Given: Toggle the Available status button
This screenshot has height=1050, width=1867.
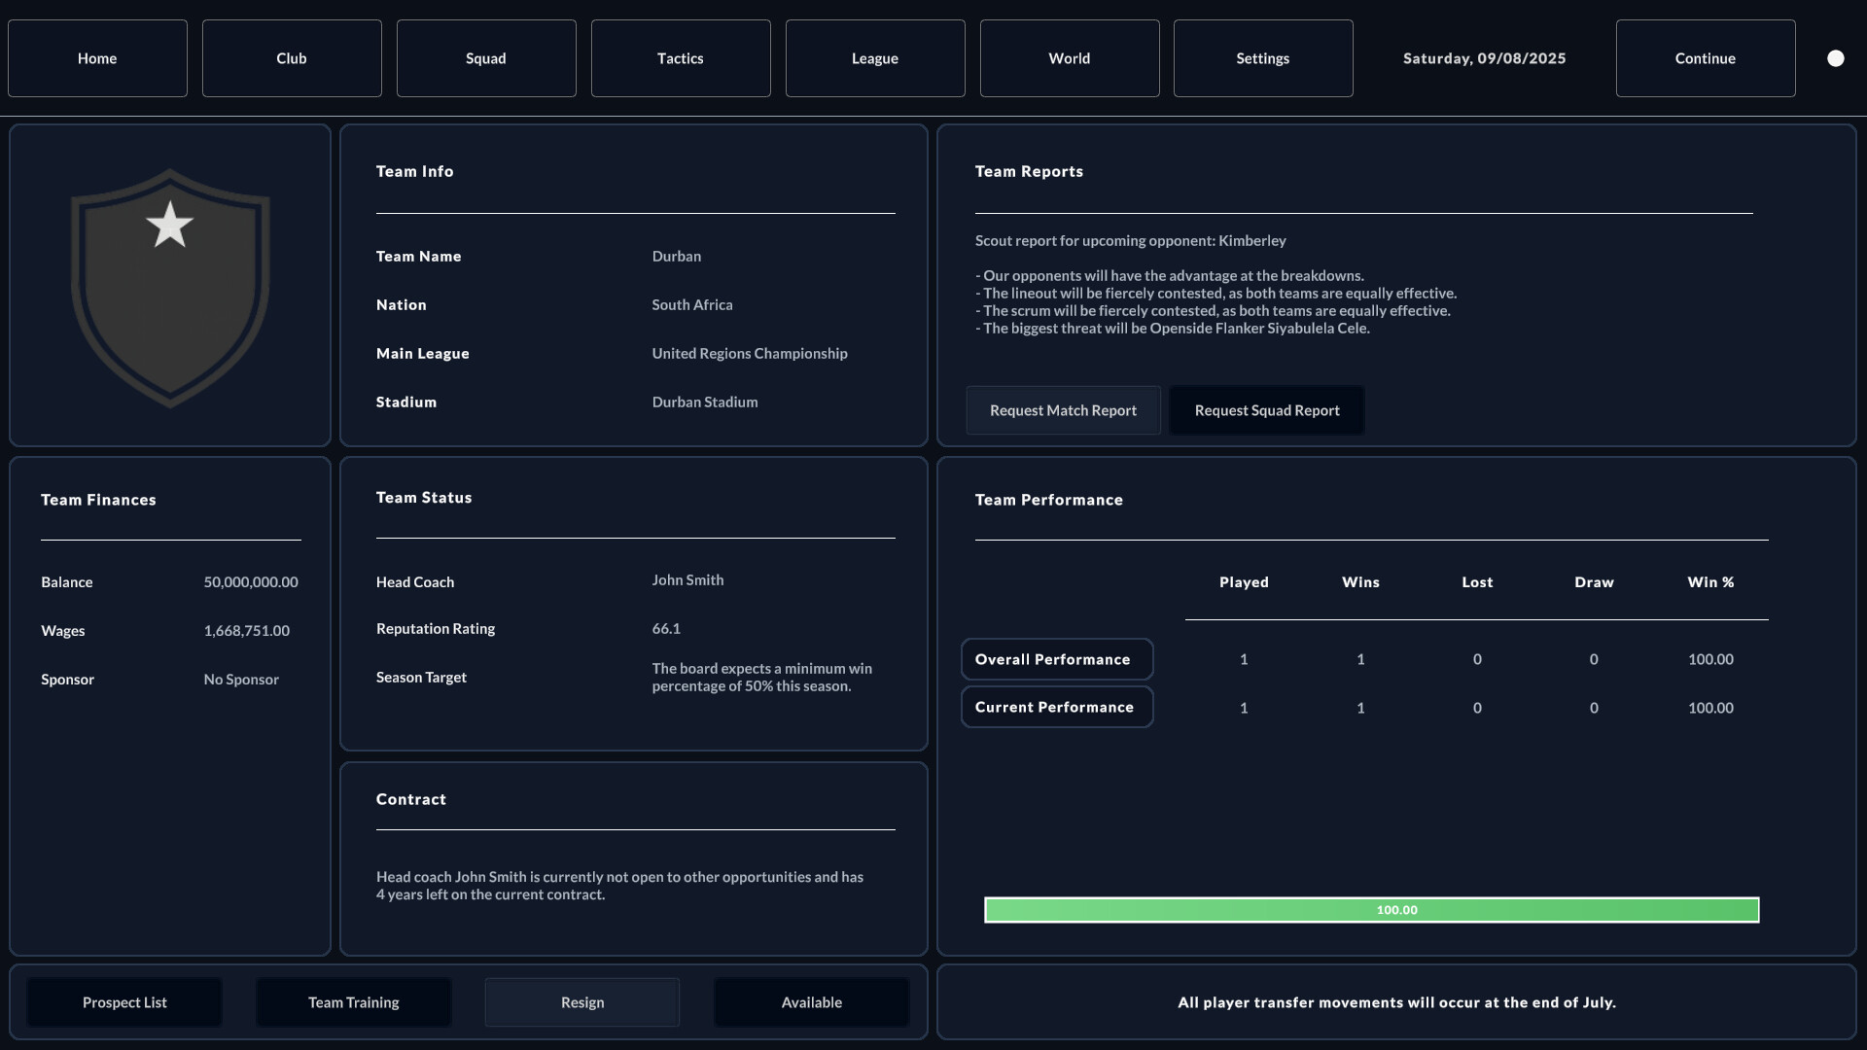Looking at the screenshot, I should coord(812,1002).
